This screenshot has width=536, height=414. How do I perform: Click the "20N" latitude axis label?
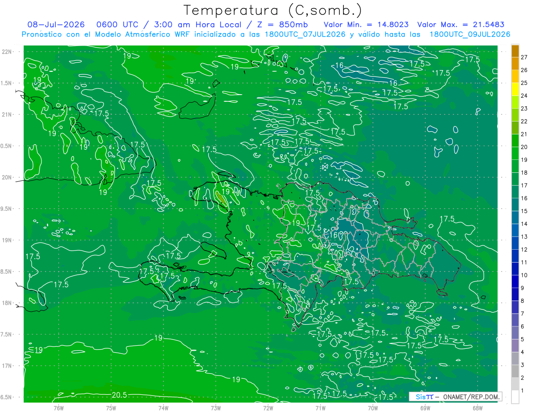(x=6, y=177)
